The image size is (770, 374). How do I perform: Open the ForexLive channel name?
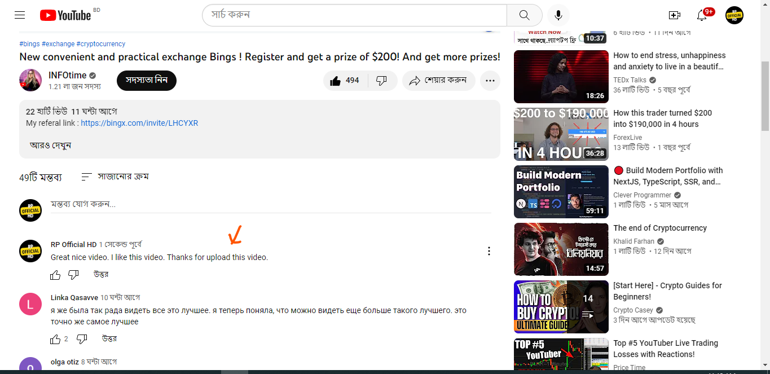point(628,138)
